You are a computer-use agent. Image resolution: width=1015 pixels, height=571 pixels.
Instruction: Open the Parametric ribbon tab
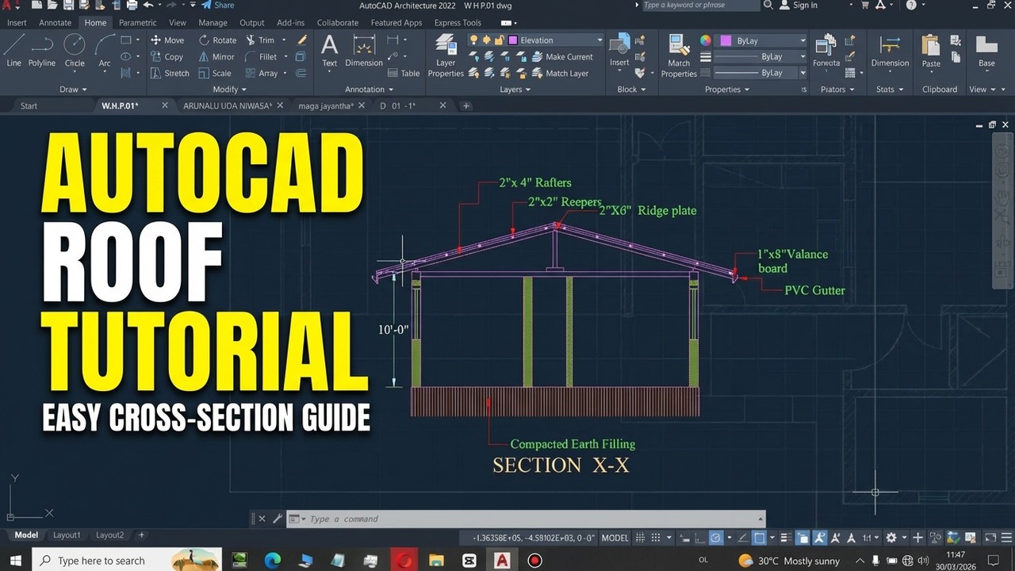tap(138, 23)
